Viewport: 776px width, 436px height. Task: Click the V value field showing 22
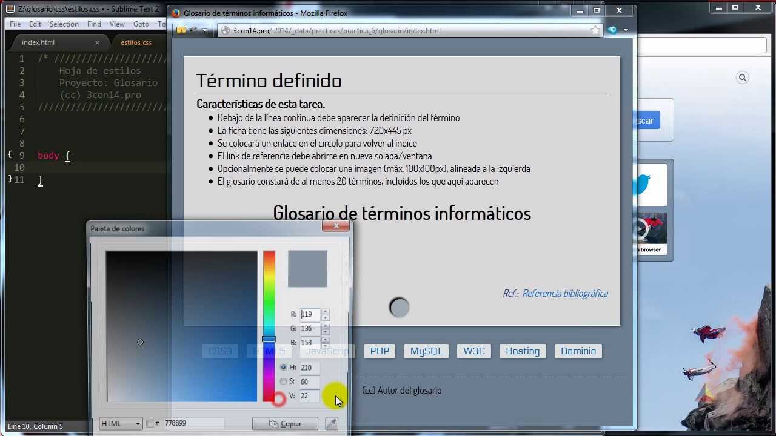(310, 395)
